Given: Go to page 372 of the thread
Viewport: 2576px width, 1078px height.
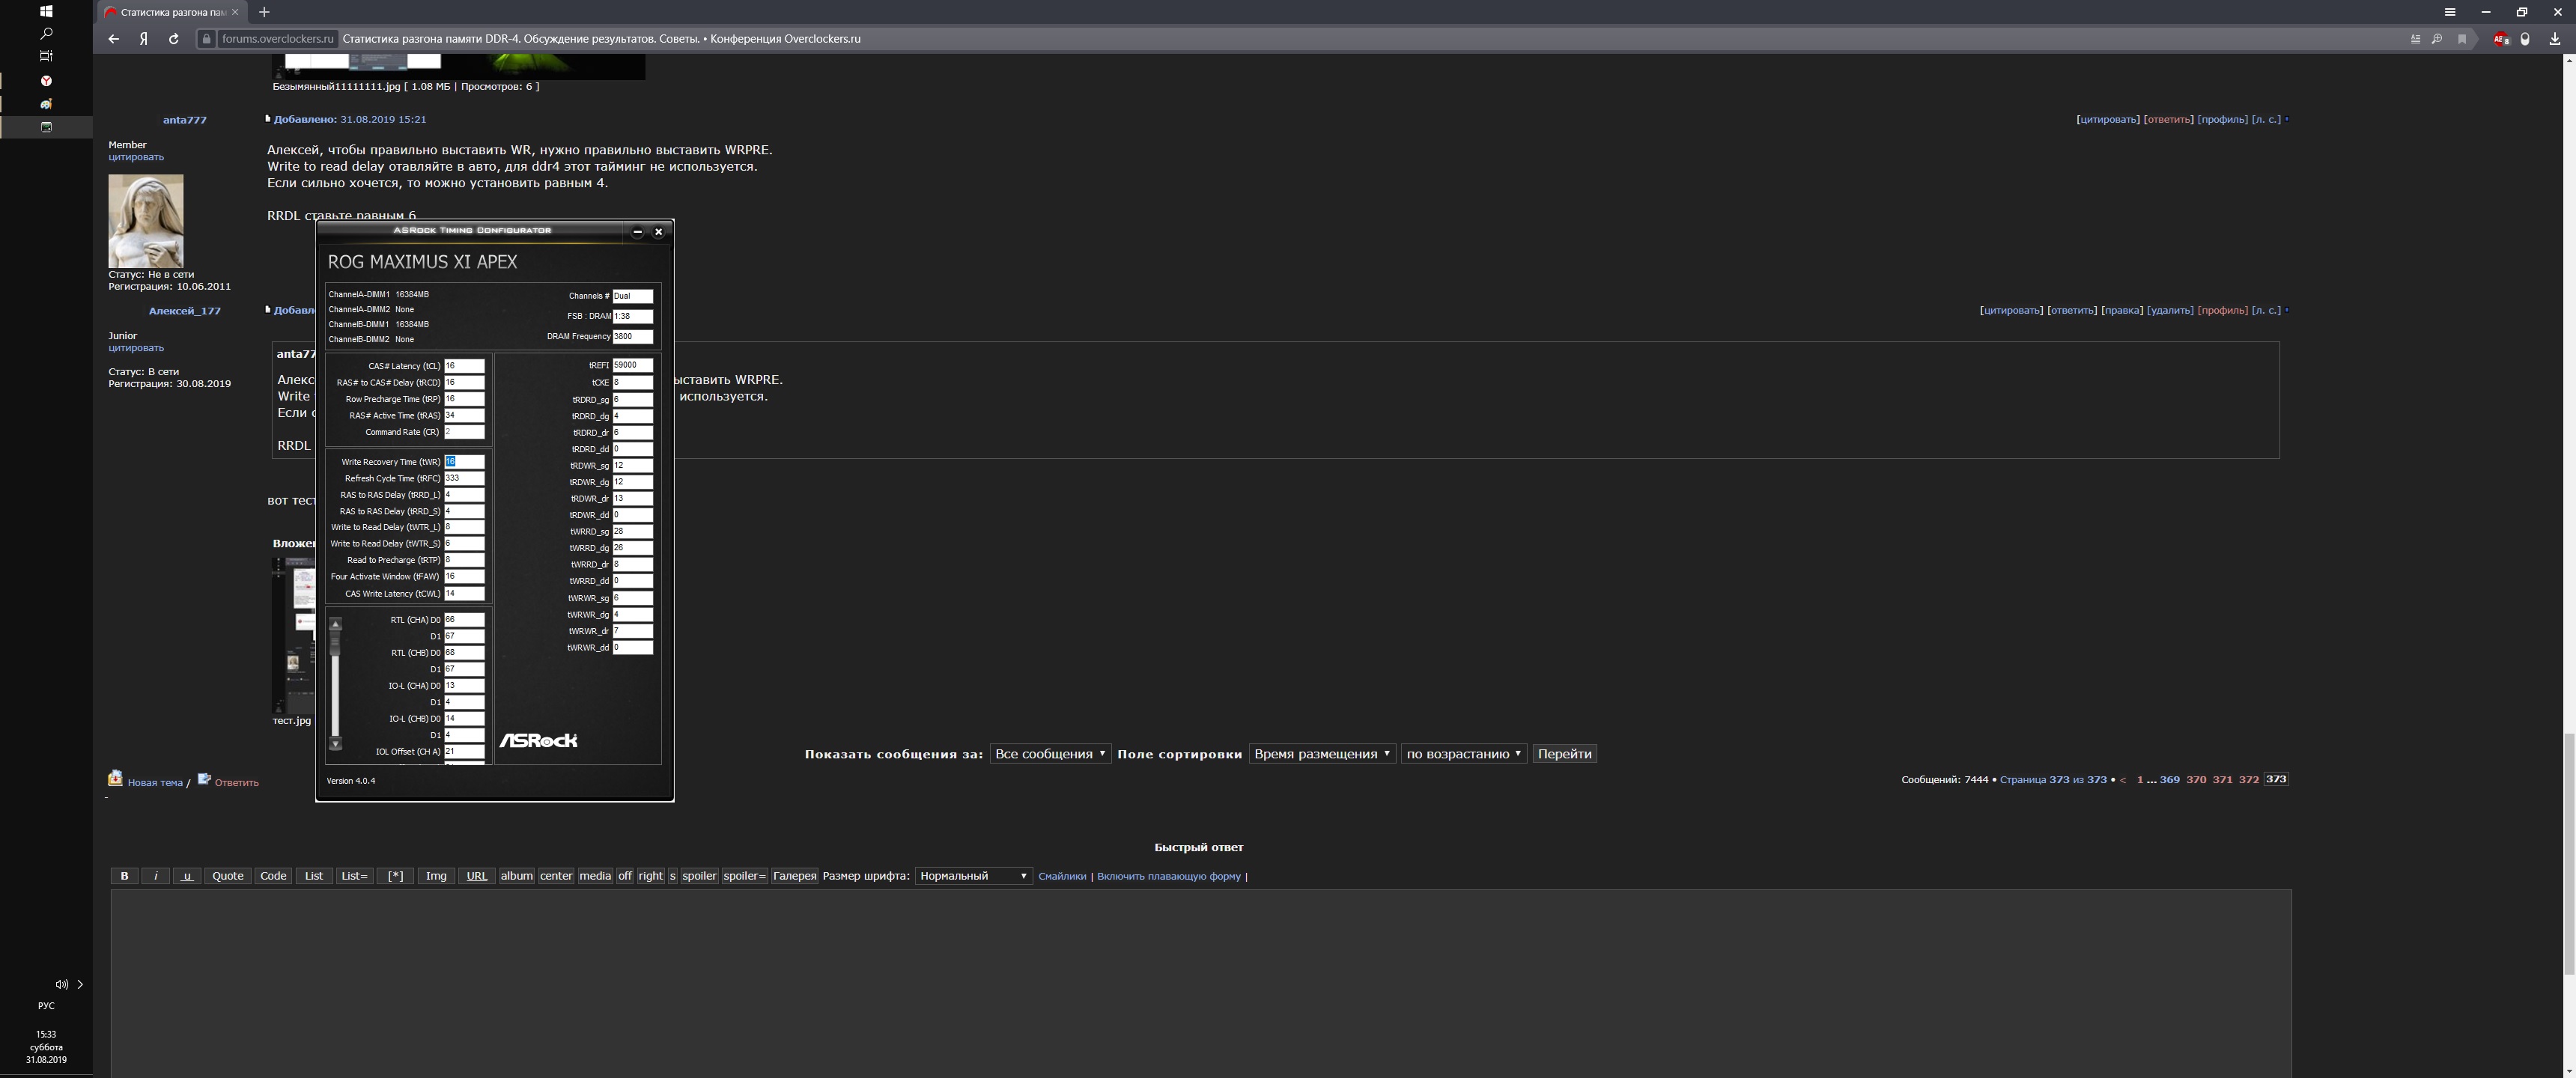Looking at the screenshot, I should point(2248,780).
